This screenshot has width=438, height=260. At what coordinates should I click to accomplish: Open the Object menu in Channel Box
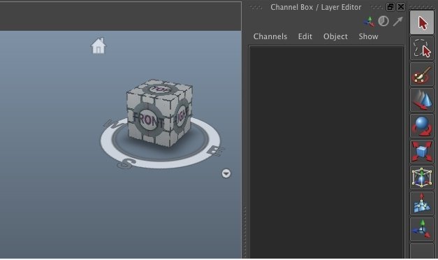(335, 36)
